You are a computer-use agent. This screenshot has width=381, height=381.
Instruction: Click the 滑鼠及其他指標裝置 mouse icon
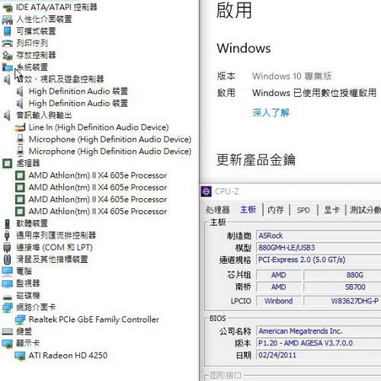point(7,259)
